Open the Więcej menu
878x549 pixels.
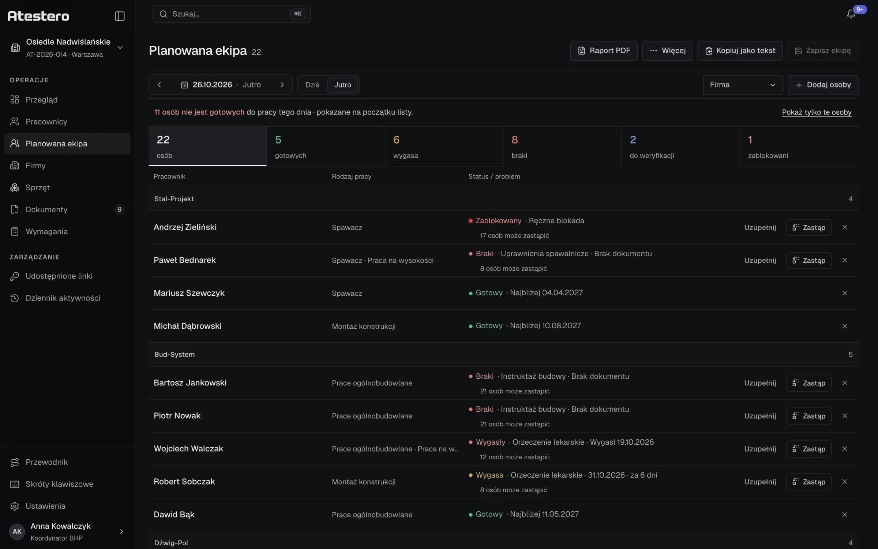[667, 51]
